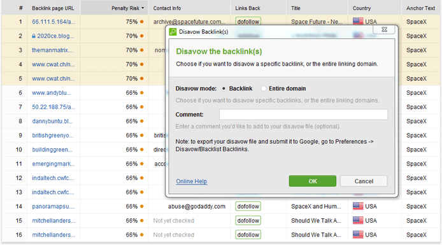This screenshot has height=245, width=442.
Task: Confirm disavow with the OK button
Action: coord(312,181)
